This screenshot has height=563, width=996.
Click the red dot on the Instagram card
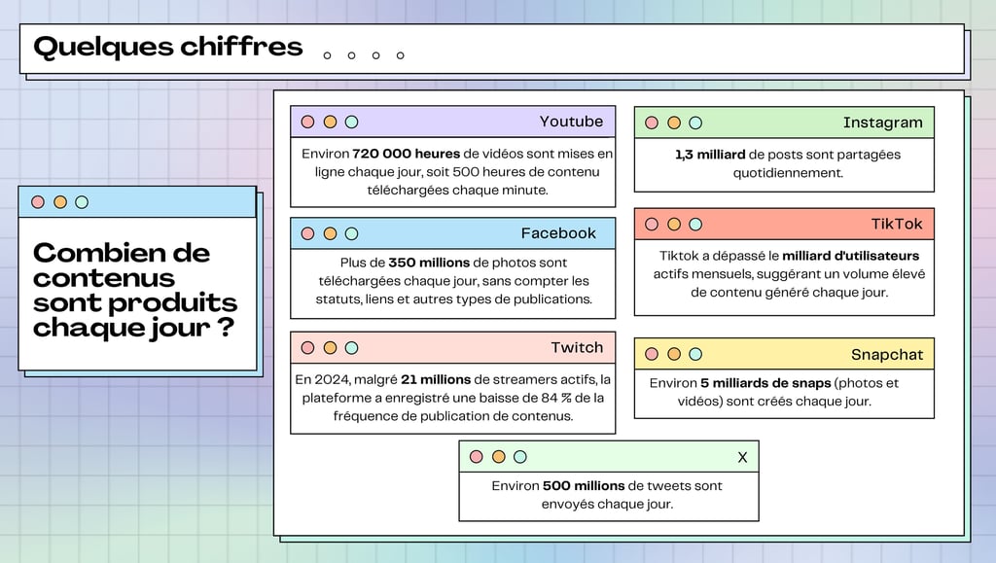click(652, 123)
